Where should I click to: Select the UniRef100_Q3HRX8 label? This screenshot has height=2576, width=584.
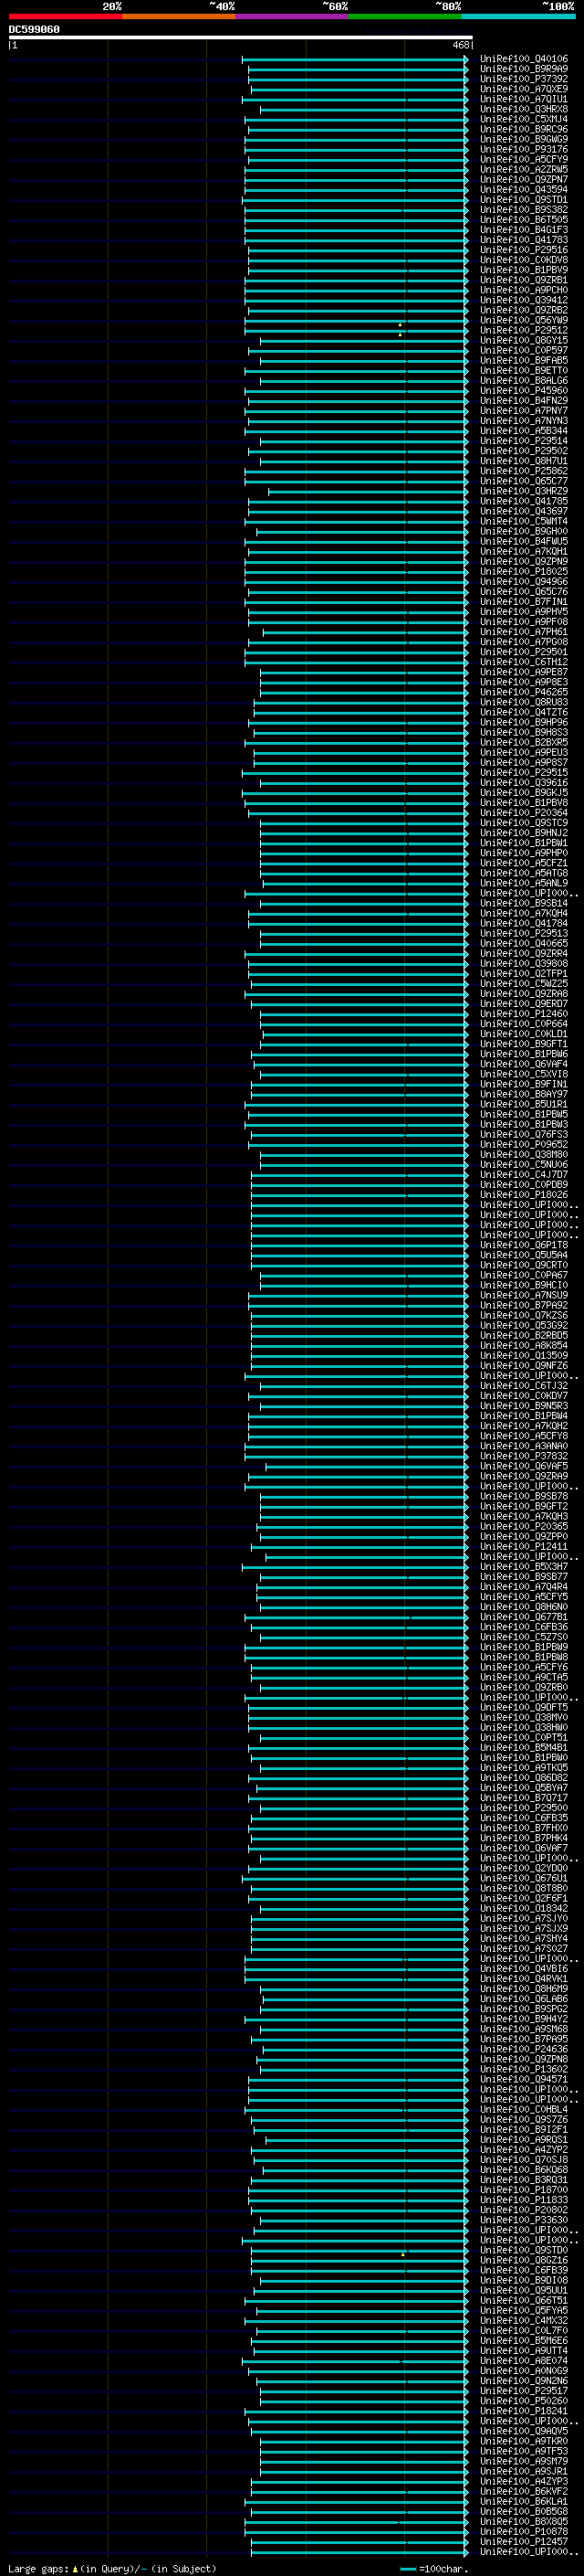click(524, 109)
